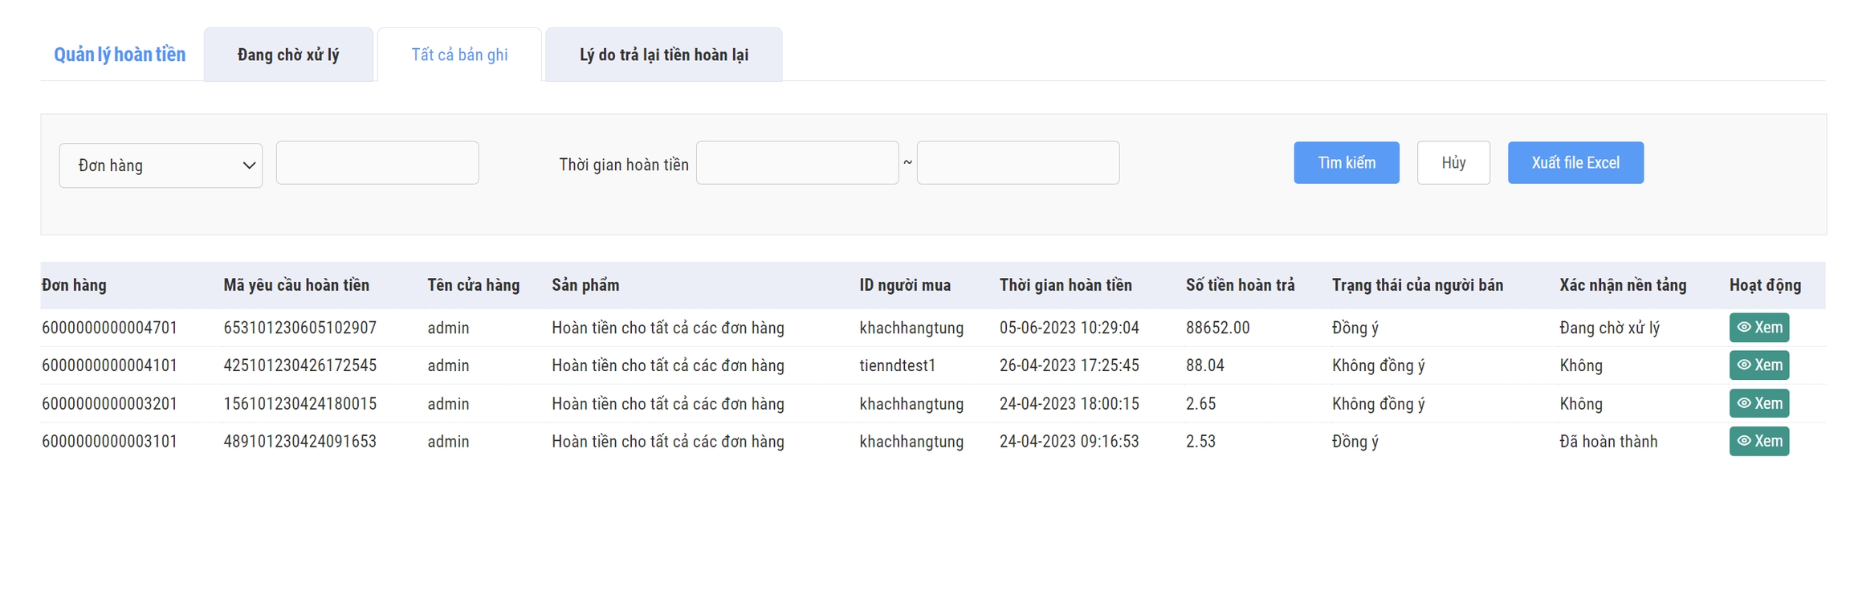1850x608 pixels.
Task: Click the eye Xem button for order 6000000000004701
Action: point(1758,328)
